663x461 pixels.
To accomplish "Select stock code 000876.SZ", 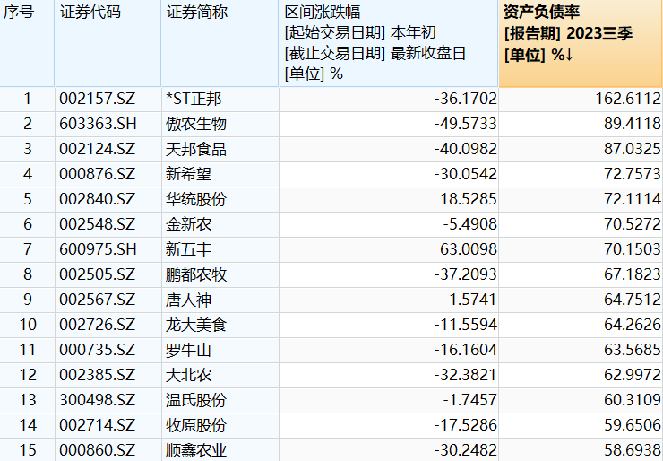I will tap(98, 174).
